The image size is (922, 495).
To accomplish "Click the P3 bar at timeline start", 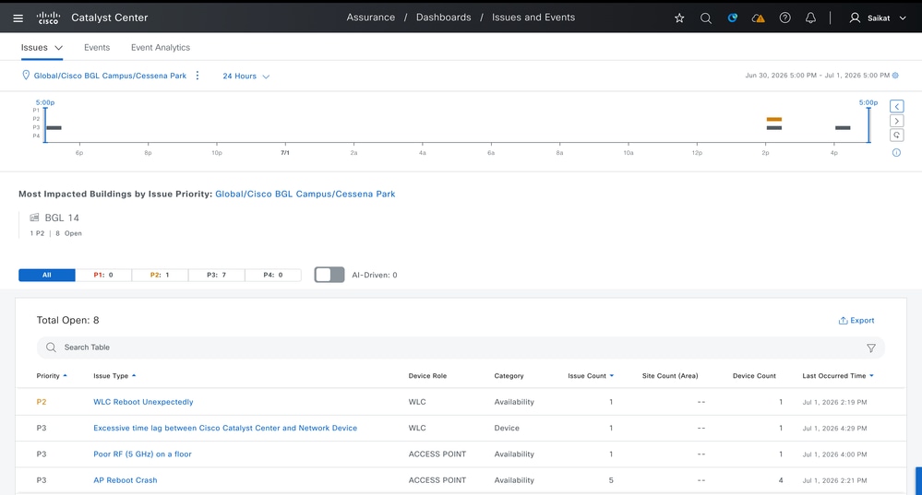I will [54, 127].
